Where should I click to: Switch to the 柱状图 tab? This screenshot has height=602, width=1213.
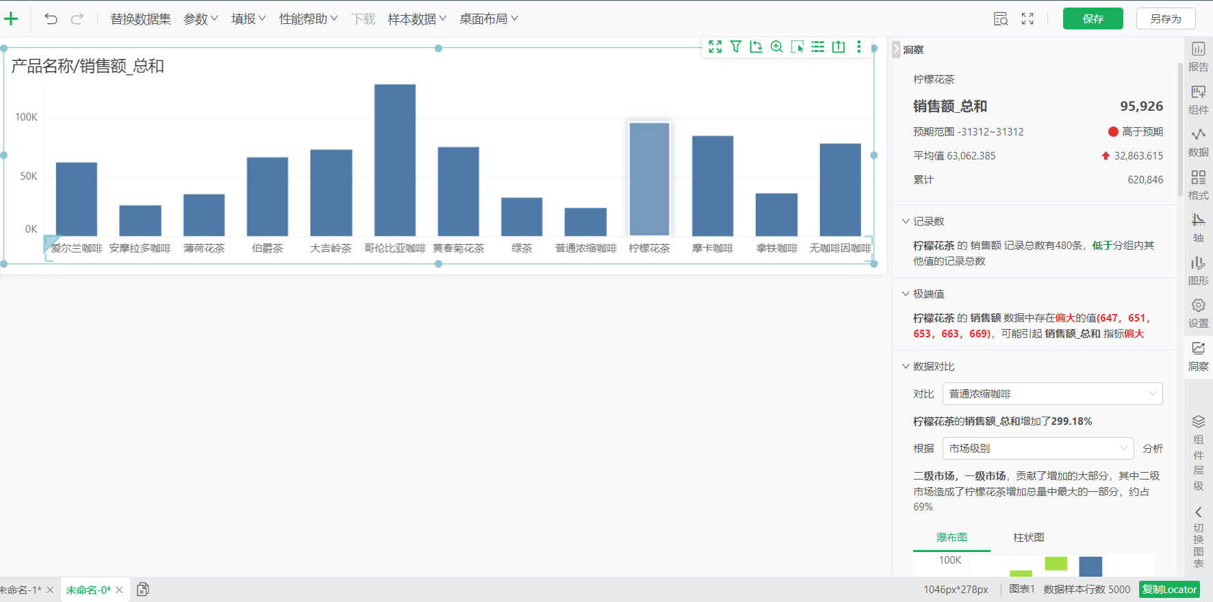1029,538
